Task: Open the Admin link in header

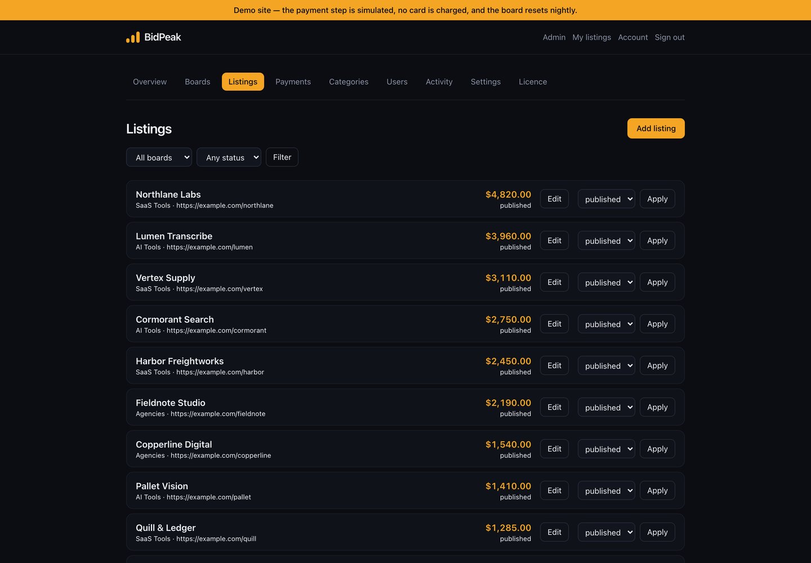Action: [554, 37]
